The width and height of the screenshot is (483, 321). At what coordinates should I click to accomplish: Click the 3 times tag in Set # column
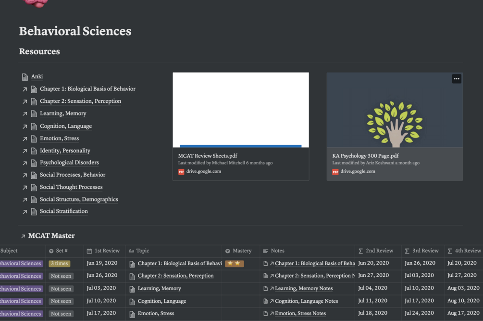[60, 263]
